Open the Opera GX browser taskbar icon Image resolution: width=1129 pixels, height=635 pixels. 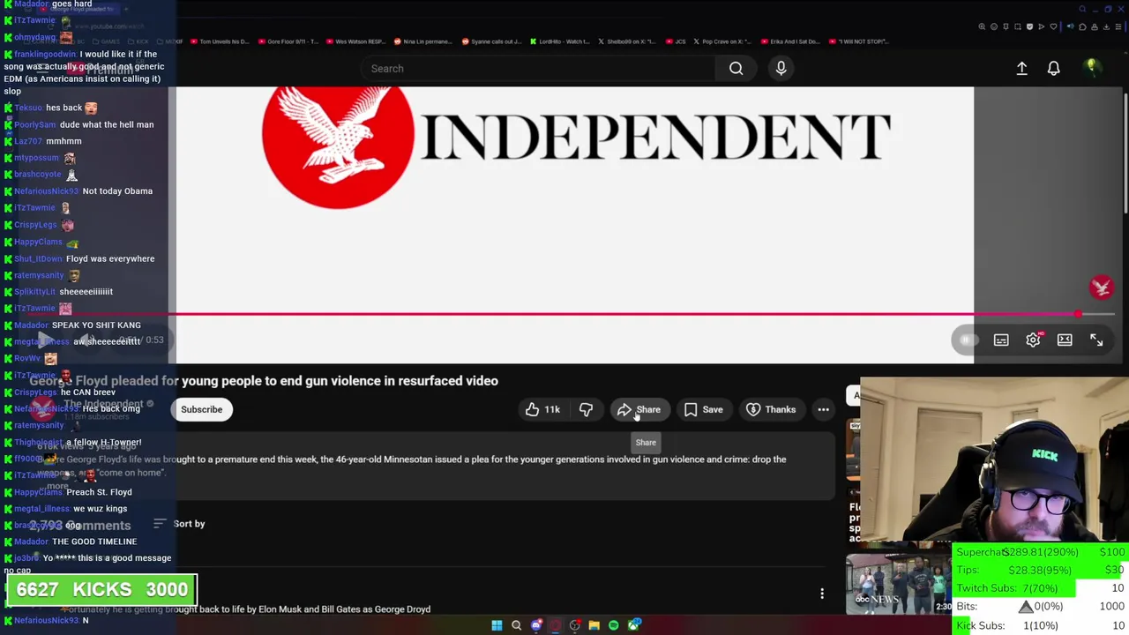(x=555, y=625)
